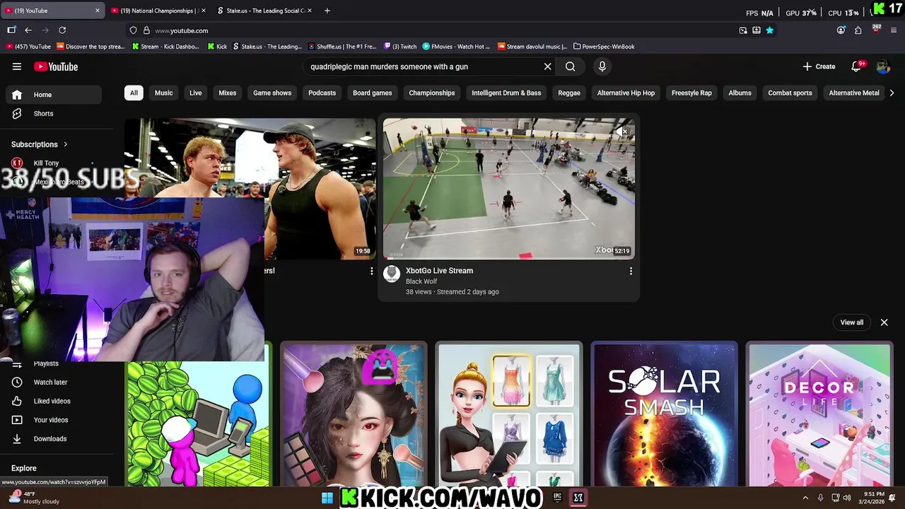
Task: Open the Twitch bookmark
Action: pyautogui.click(x=401, y=47)
